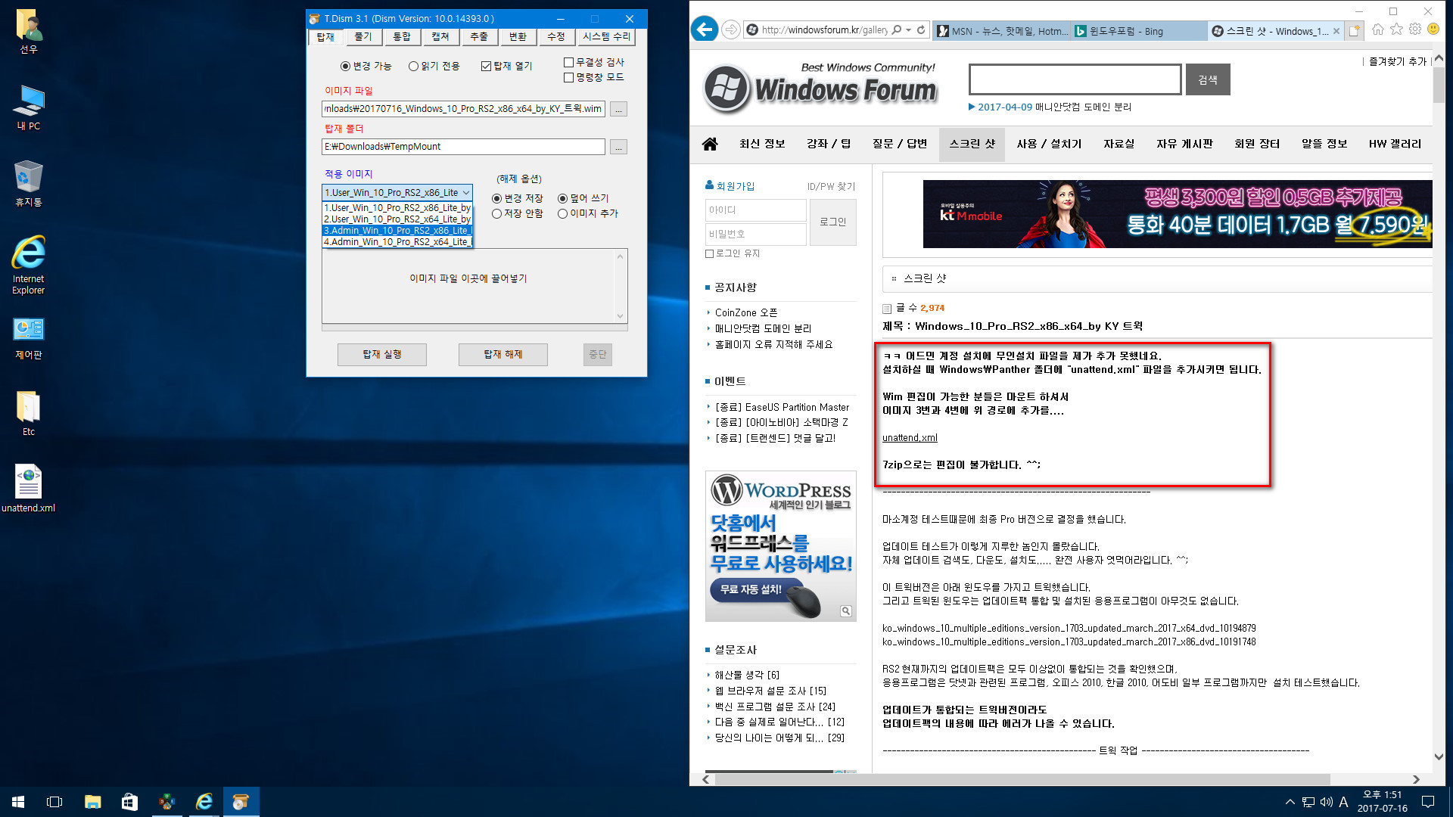1453x817 pixels.
Task: Select the 제어판 control panel desktop icon
Action: pos(29,337)
